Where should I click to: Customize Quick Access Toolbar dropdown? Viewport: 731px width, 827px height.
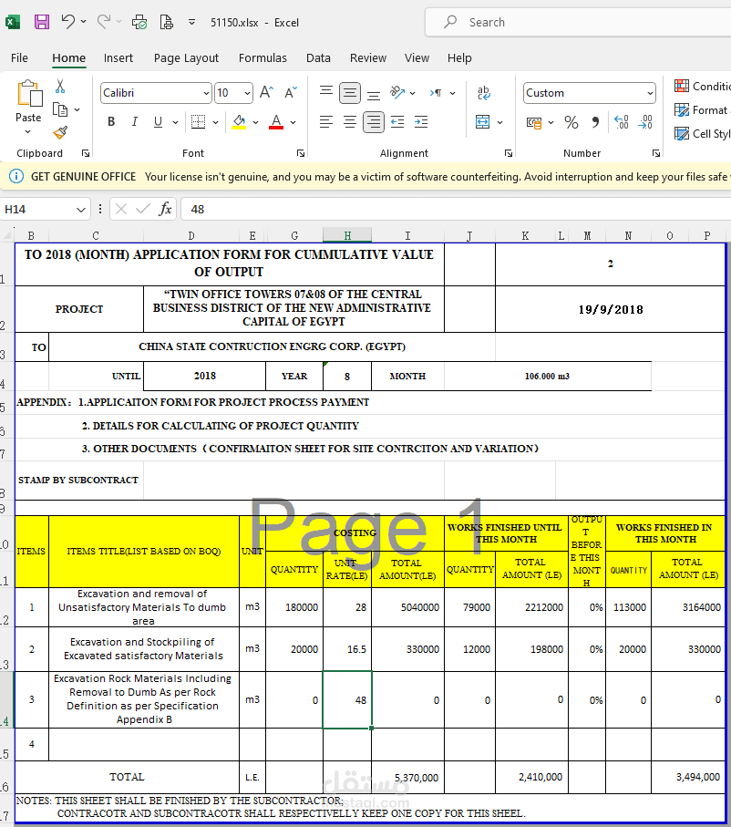pos(192,22)
